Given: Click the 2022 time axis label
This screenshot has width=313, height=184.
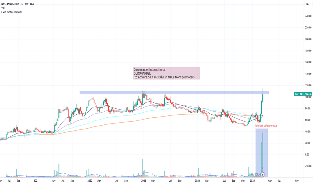Looking at the screenshot, I should point(90,181).
